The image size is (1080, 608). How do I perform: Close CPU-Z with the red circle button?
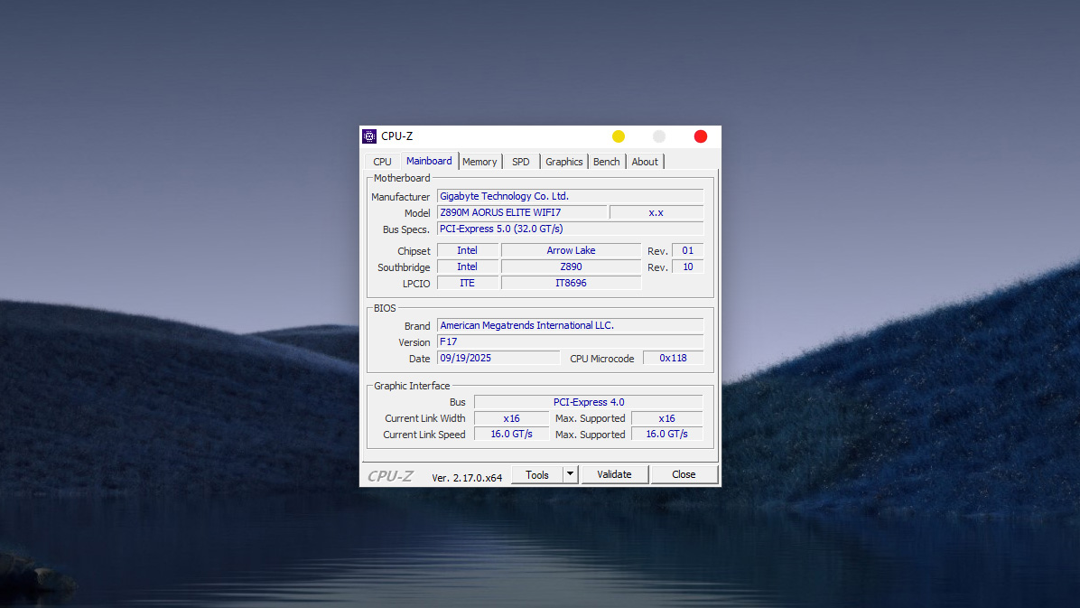tap(701, 136)
